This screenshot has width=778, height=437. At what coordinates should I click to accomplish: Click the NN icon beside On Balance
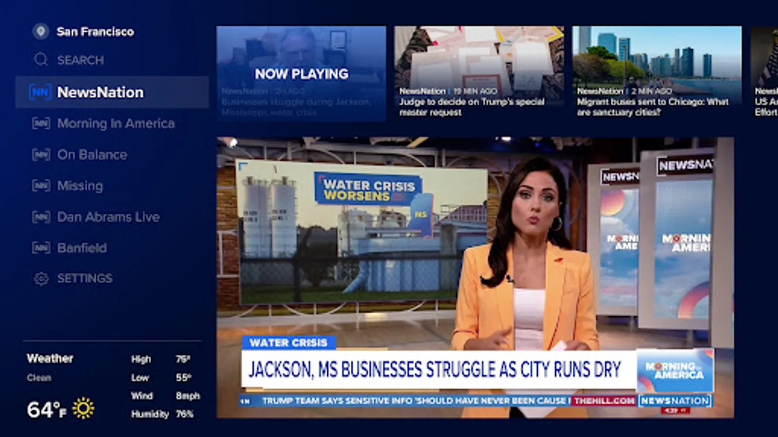point(41,154)
